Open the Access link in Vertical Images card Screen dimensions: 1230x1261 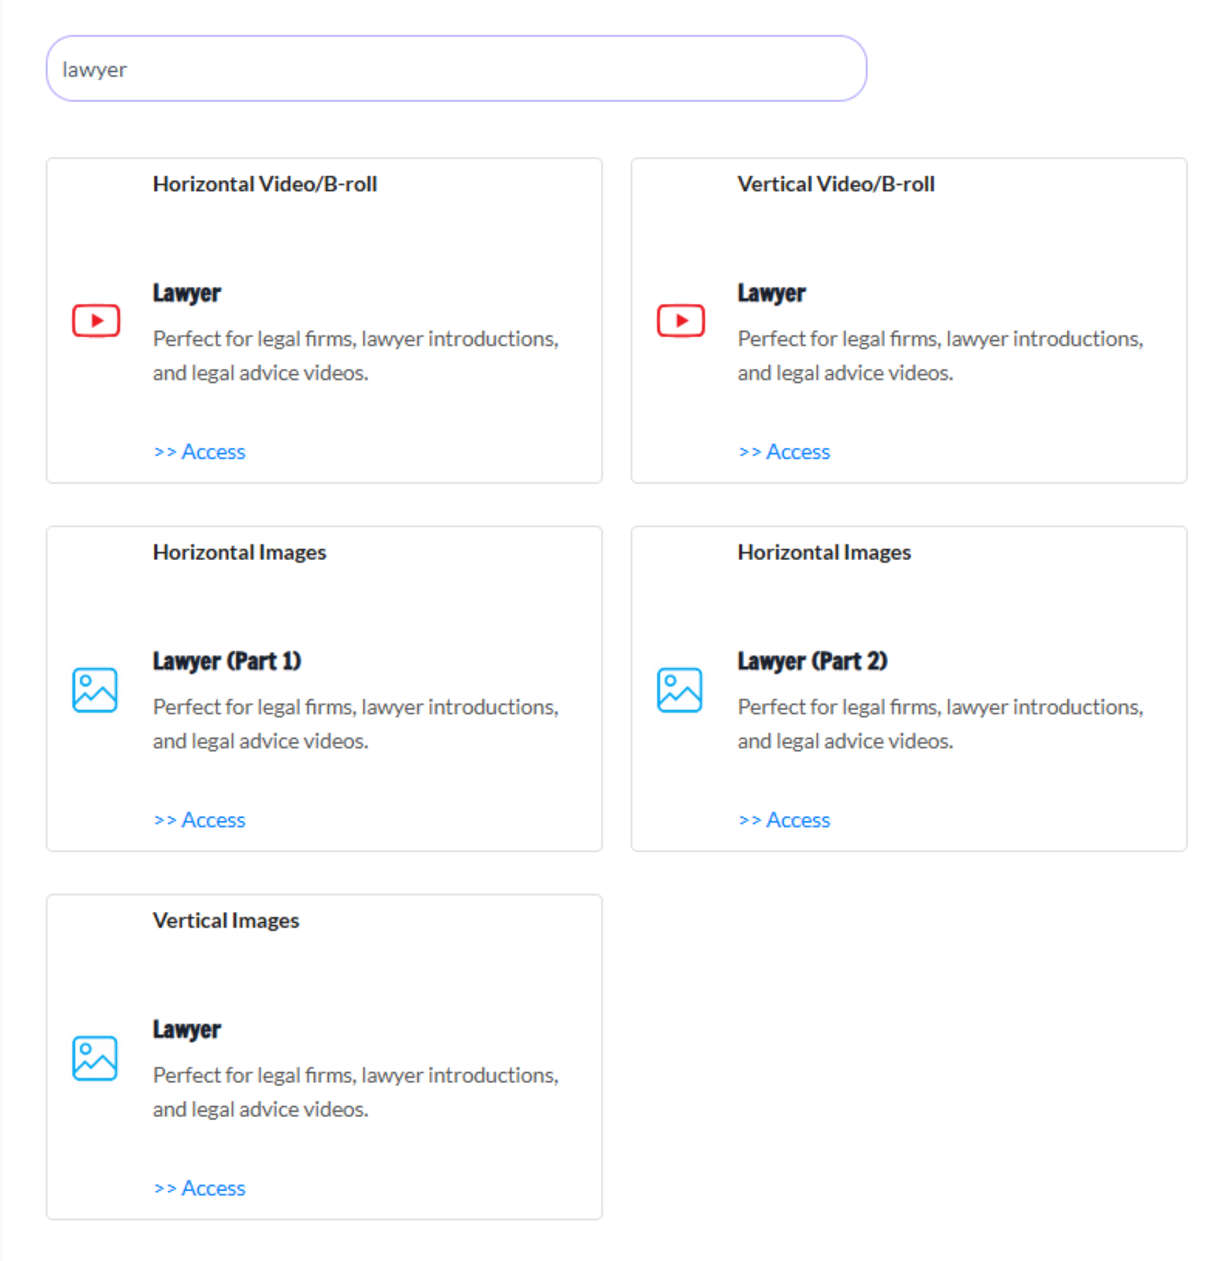tap(200, 1188)
